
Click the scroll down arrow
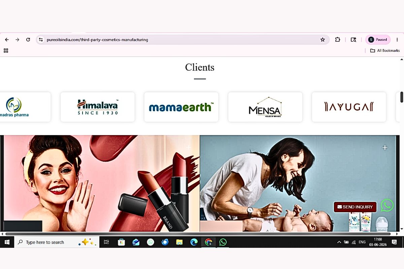402,229
